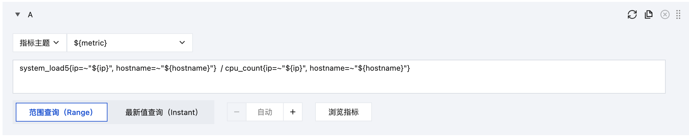689x137 pixels.
Task: Click the query name label A
Action: 30,15
